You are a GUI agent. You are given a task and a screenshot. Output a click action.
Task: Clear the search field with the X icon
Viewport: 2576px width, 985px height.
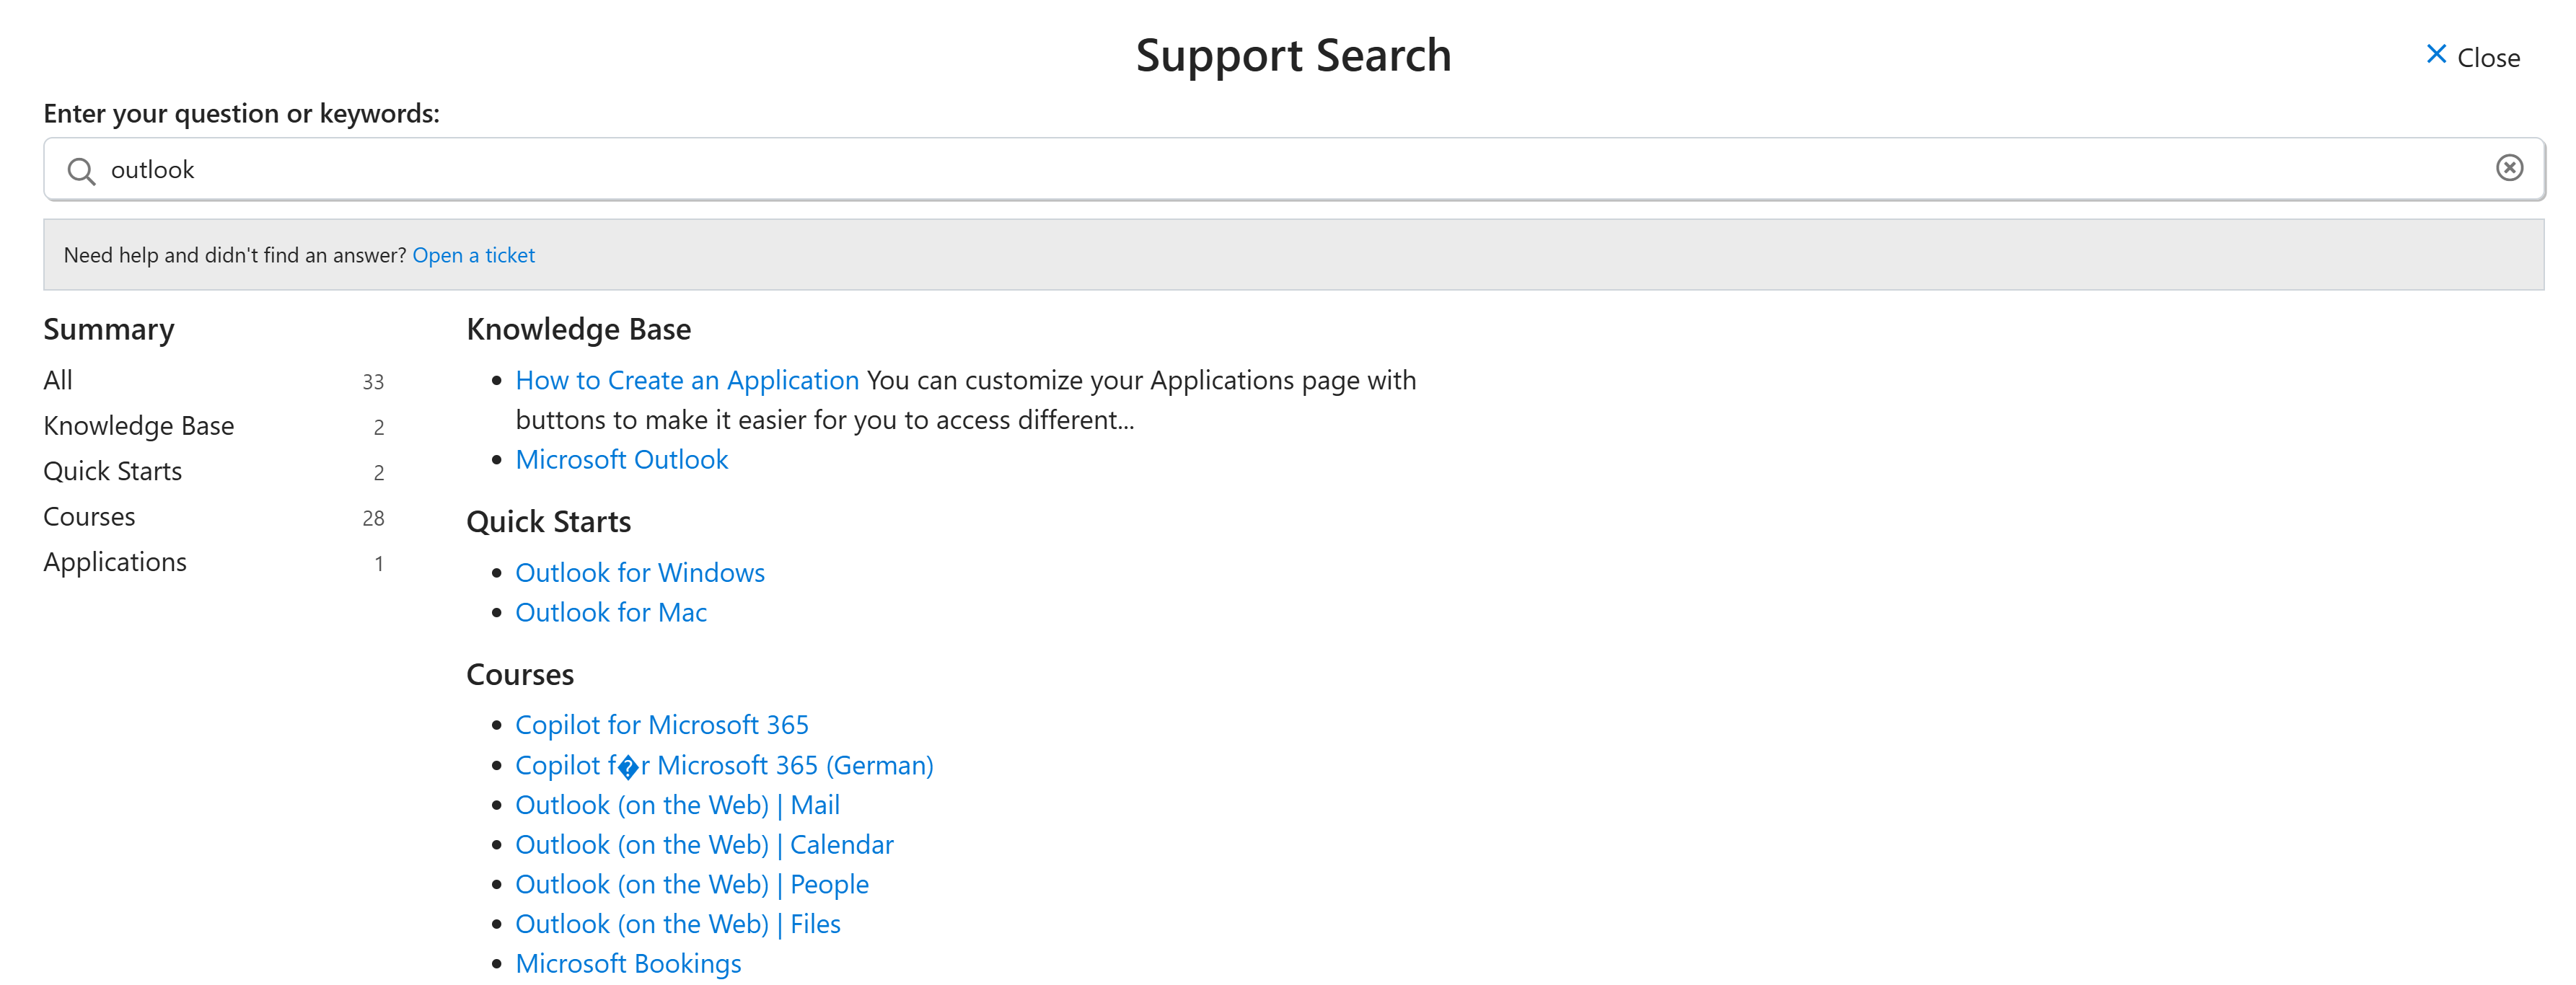[x=2509, y=168]
